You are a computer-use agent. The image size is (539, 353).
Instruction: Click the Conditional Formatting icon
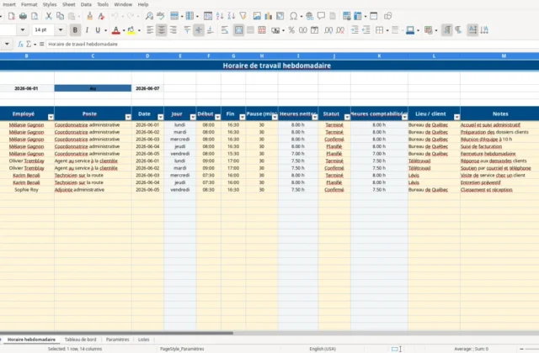(428, 30)
